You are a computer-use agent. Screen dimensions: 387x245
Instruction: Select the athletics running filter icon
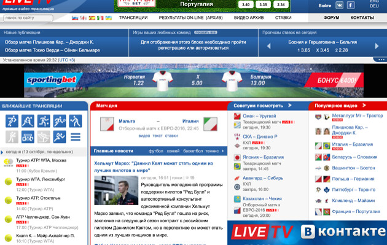(60, 137)
